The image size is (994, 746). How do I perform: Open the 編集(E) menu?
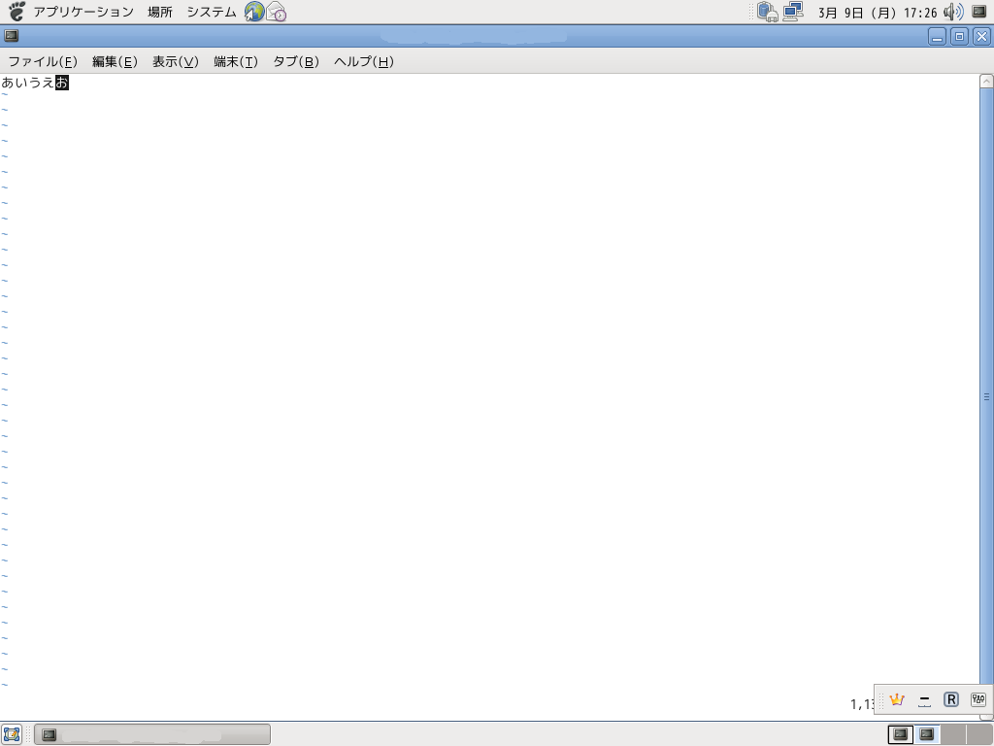pos(115,61)
